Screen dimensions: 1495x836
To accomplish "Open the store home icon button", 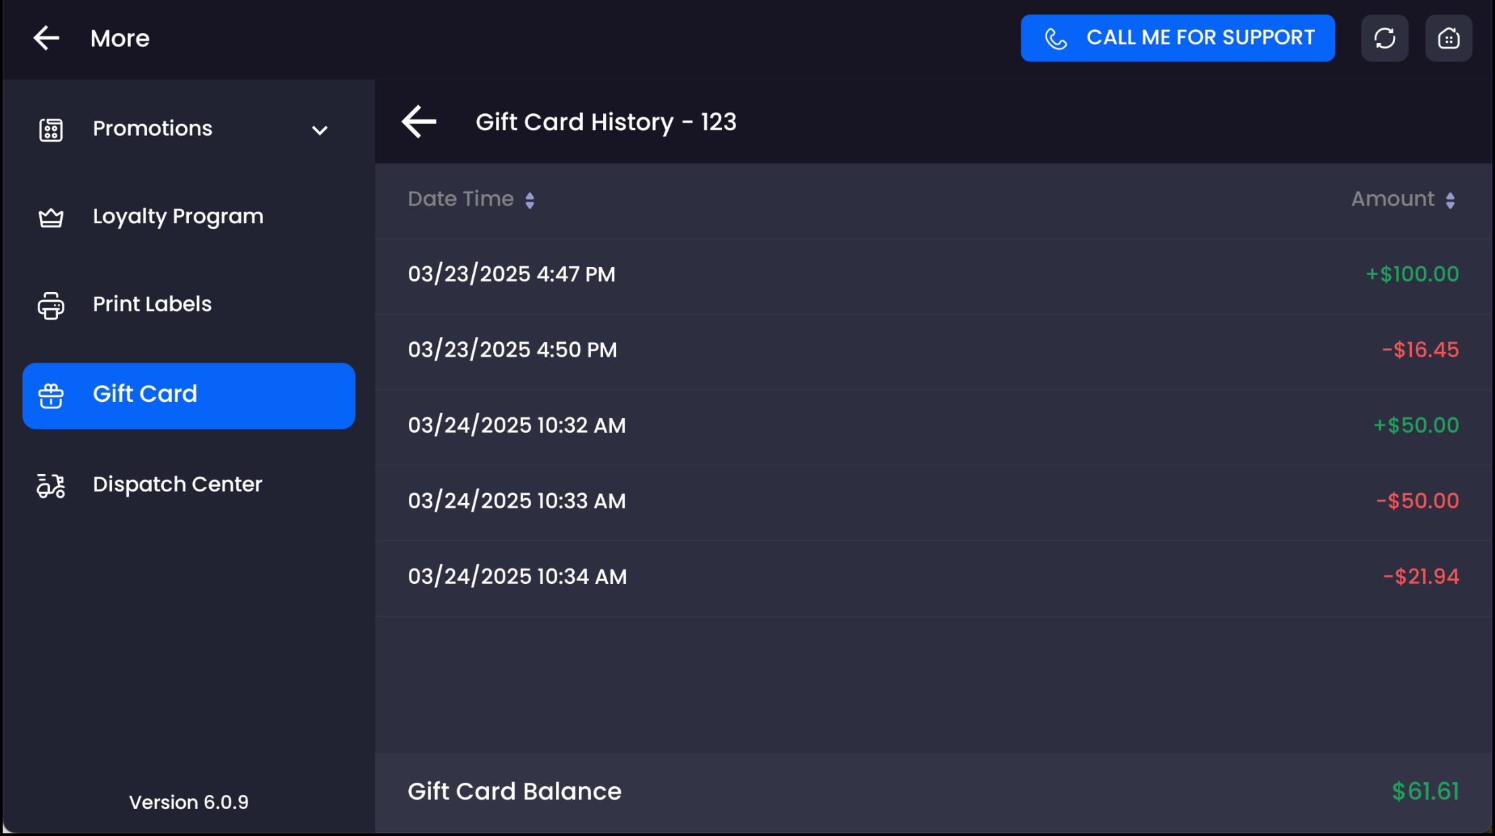I will 1448,38.
